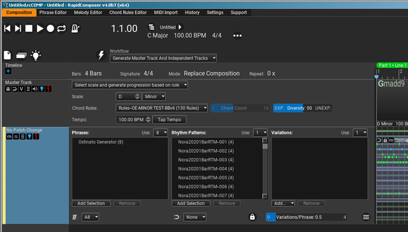Switch to the Phrase Editor tab
Screen dimensions: 408x232
[53, 13]
